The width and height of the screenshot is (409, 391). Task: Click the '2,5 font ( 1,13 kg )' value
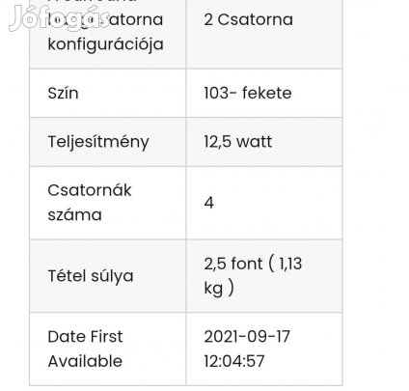tap(253, 276)
